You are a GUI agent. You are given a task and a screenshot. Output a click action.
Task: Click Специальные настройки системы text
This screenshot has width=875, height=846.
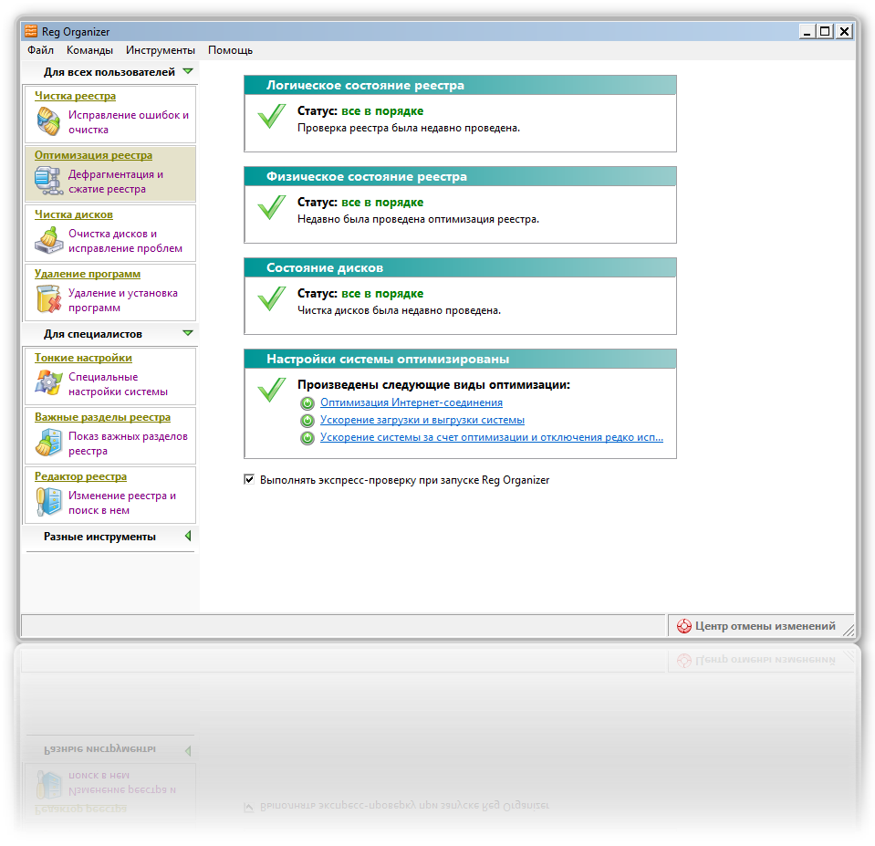(118, 384)
